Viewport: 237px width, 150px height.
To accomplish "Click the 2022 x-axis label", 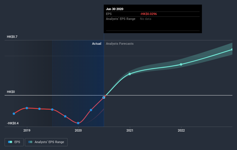I will pos(181,130).
